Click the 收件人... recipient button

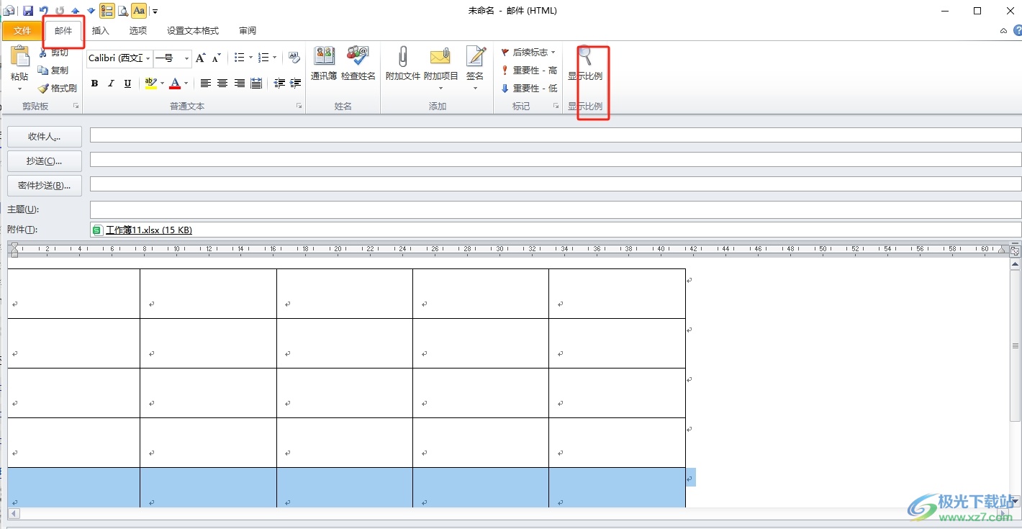tap(45, 137)
